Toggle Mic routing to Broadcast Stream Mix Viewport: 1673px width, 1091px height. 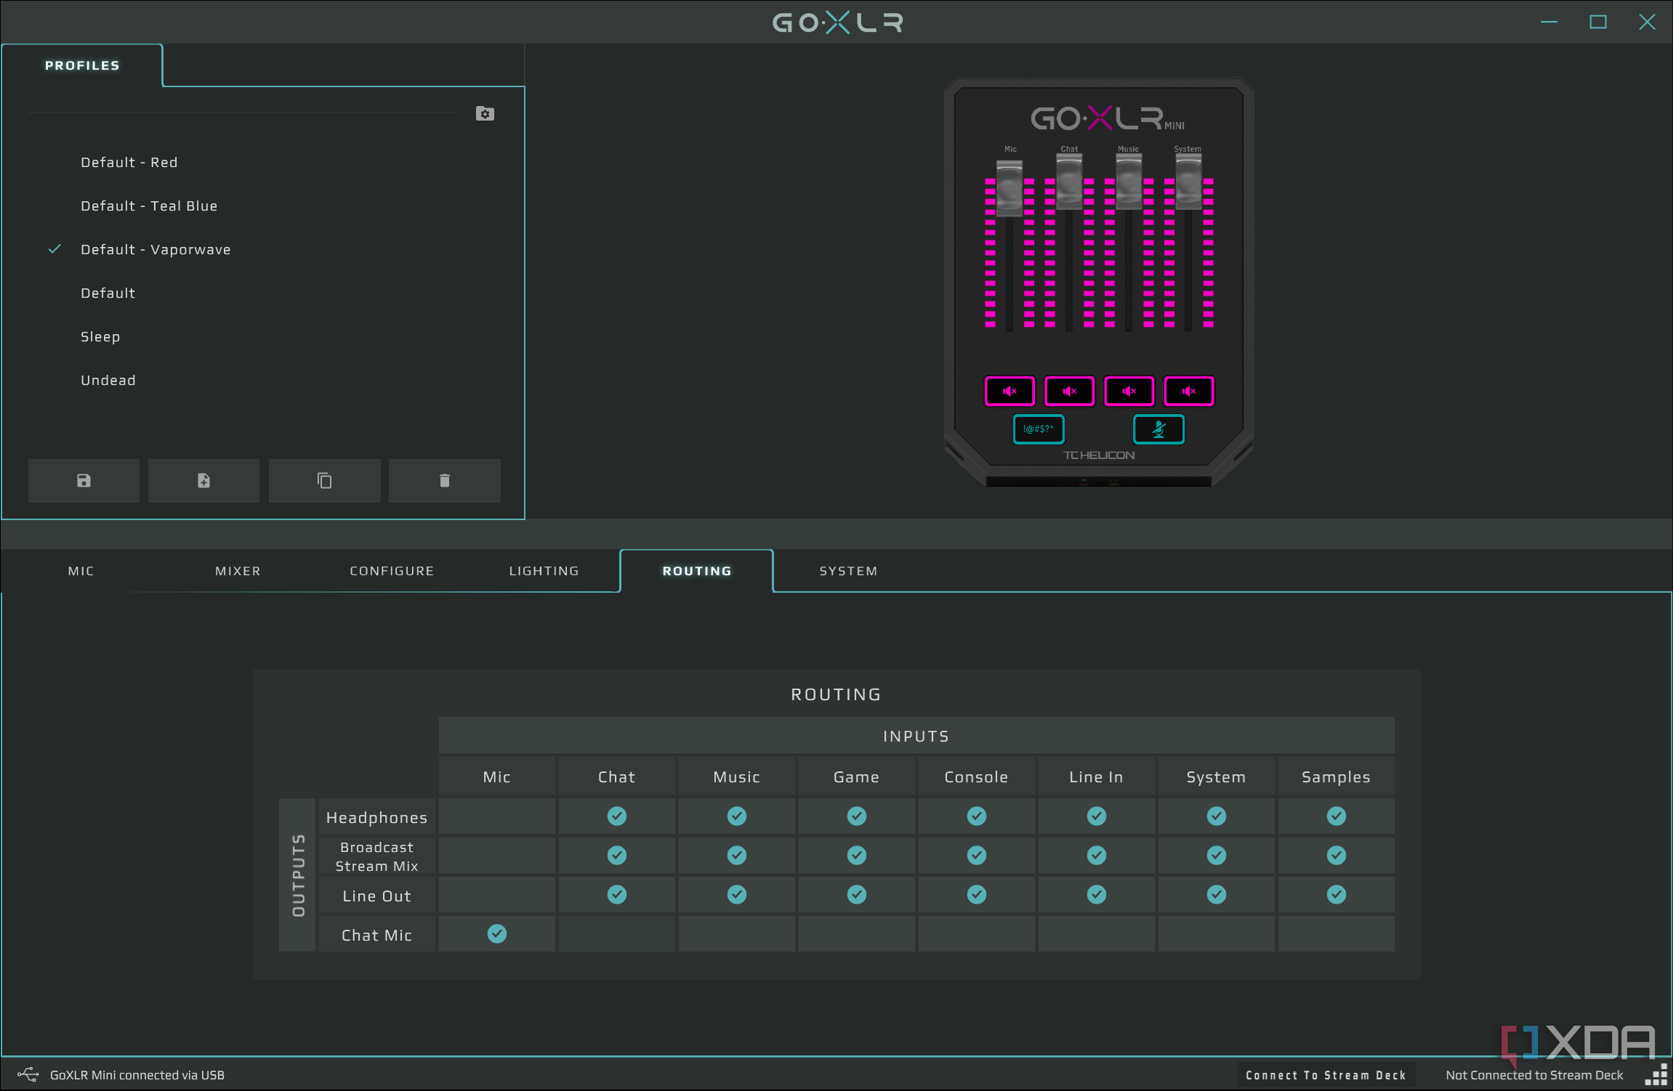(x=497, y=856)
